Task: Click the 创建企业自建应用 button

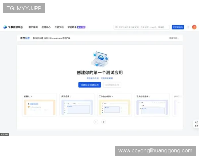Action: 90,85
